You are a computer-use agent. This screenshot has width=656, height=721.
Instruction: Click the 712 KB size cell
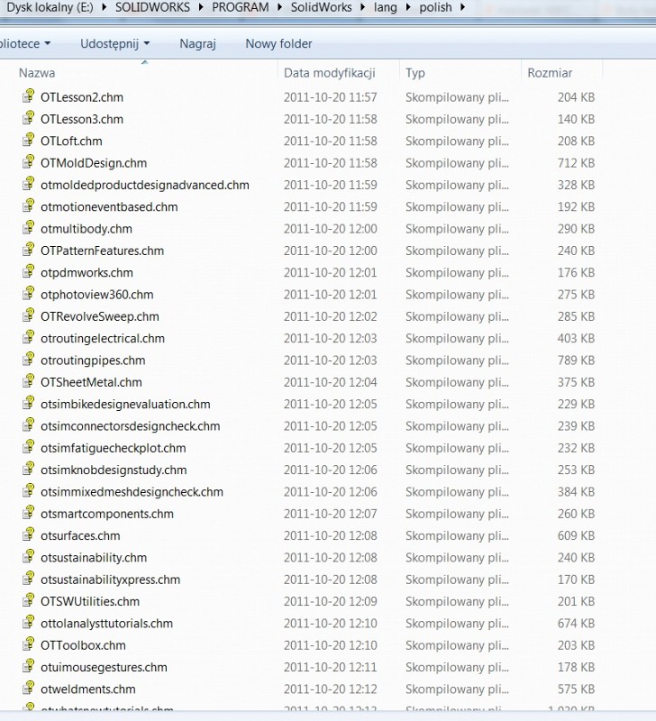(576, 163)
